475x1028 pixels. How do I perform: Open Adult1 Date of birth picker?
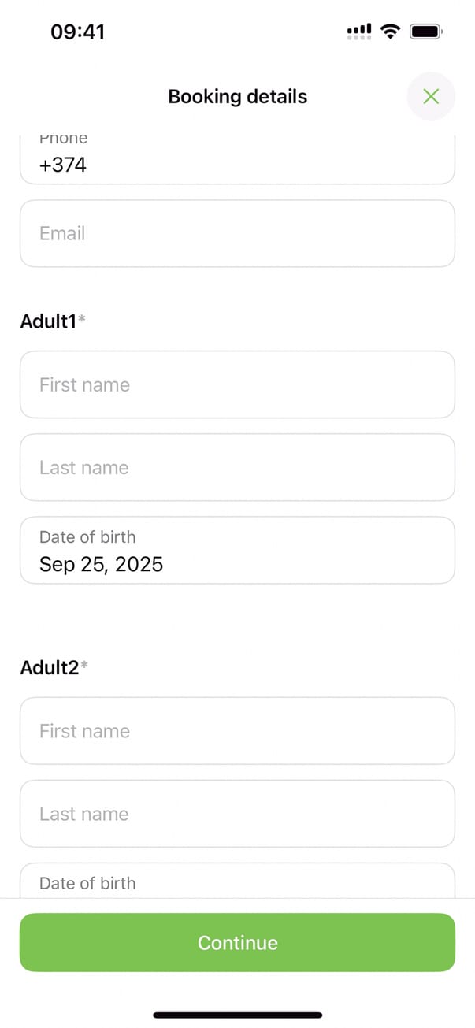point(236,551)
